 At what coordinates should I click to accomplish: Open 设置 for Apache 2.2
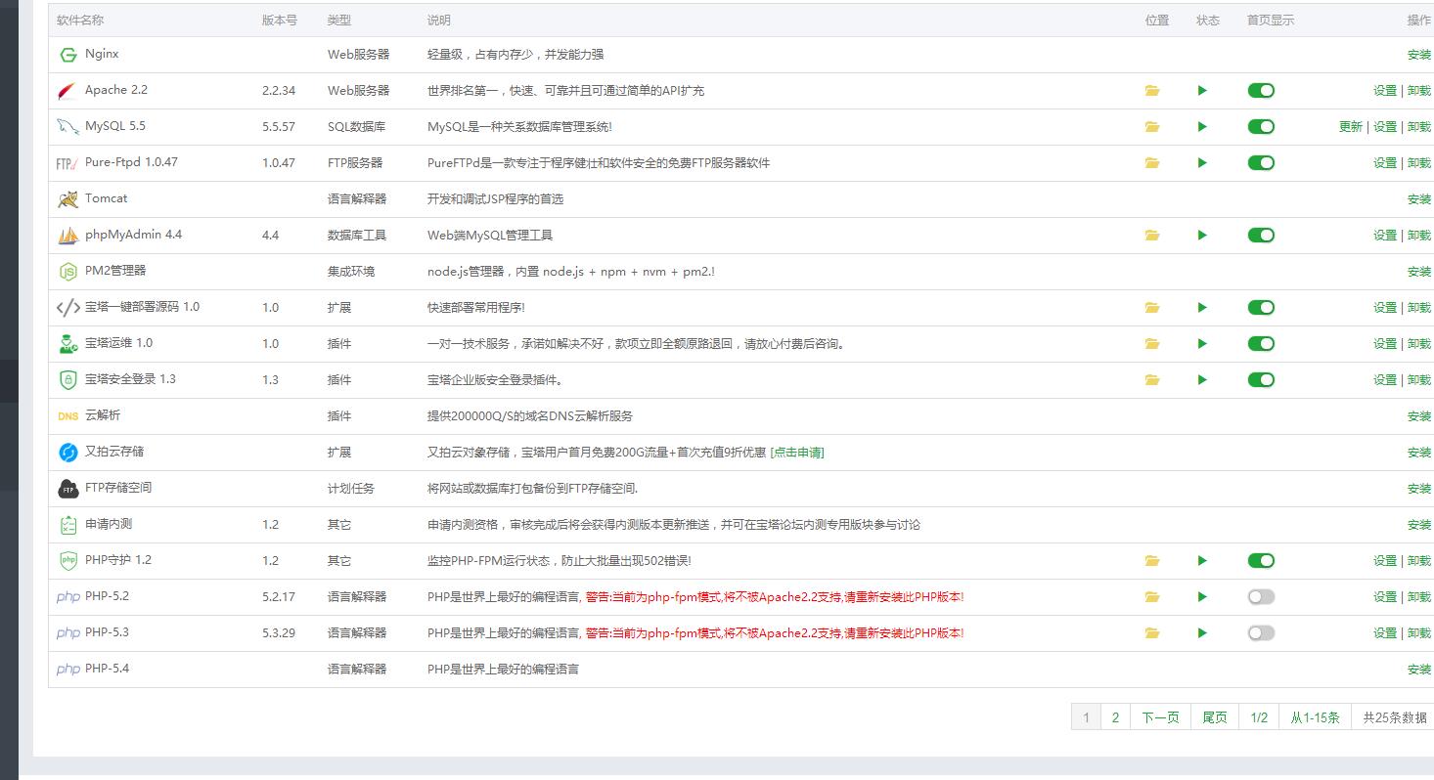(x=1385, y=91)
